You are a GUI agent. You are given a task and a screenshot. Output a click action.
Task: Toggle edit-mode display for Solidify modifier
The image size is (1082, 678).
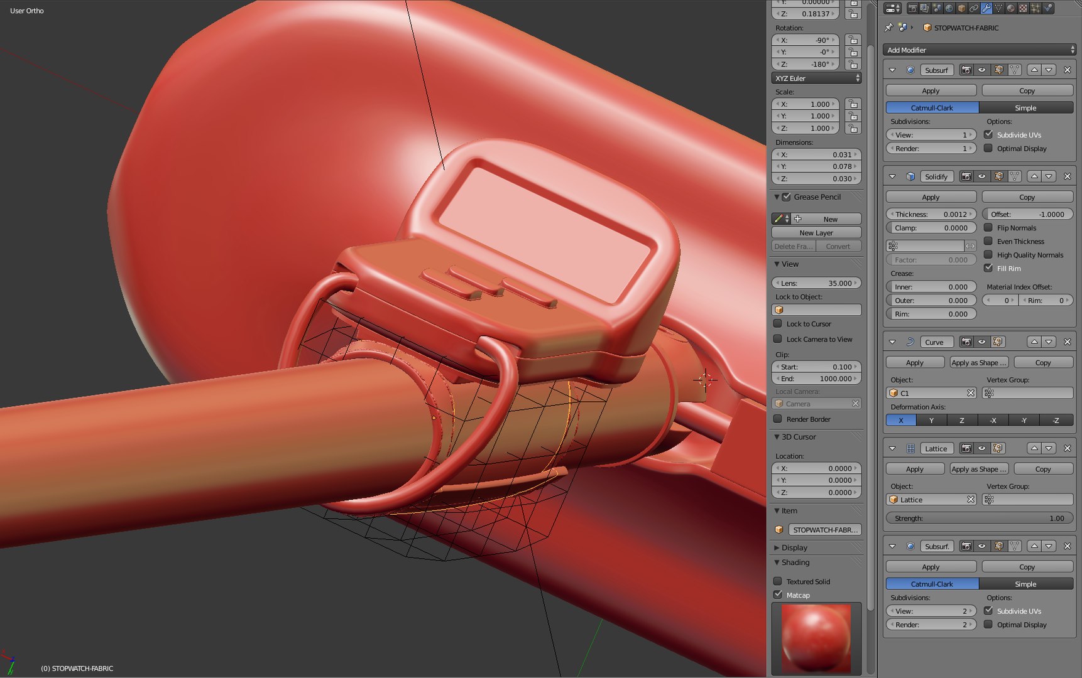(x=999, y=176)
